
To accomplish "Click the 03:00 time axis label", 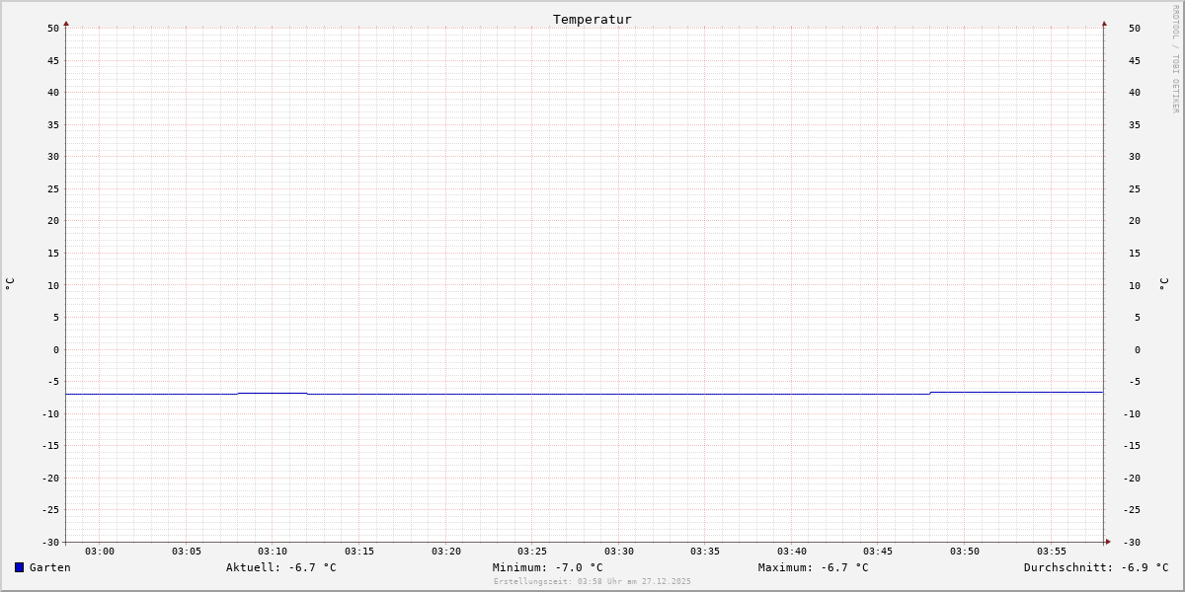I will (100, 552).
